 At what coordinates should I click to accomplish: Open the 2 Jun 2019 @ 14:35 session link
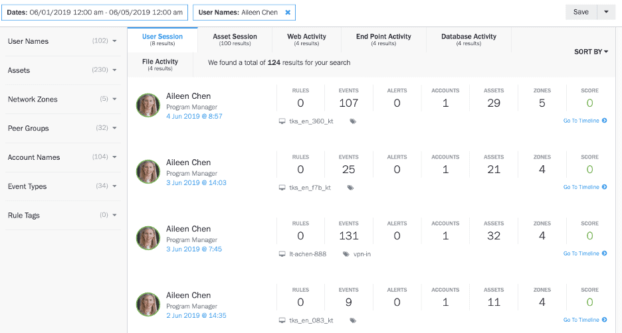pos(196,316)
